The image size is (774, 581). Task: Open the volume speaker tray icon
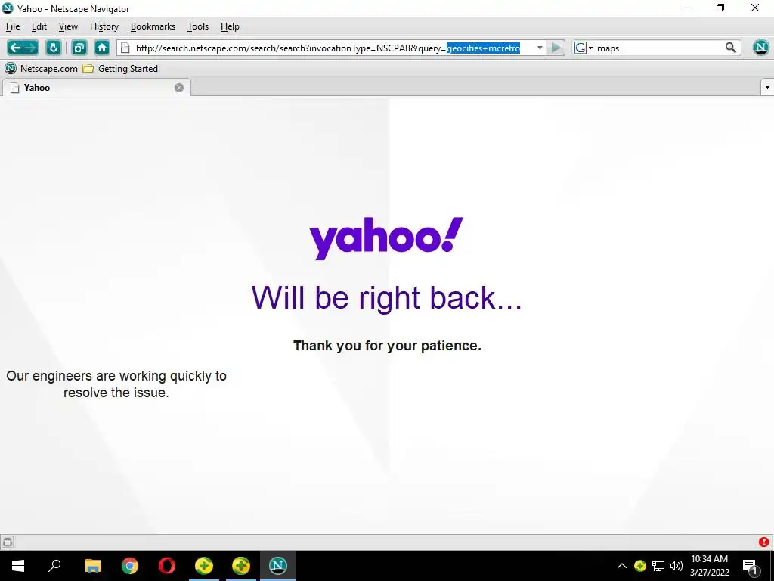point(676,566)
